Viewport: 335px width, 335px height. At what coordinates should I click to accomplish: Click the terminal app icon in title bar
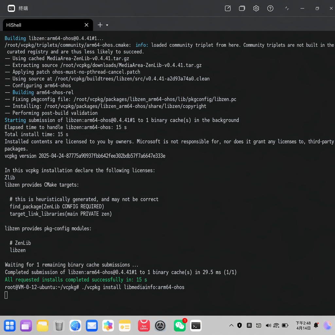[11, 8]
